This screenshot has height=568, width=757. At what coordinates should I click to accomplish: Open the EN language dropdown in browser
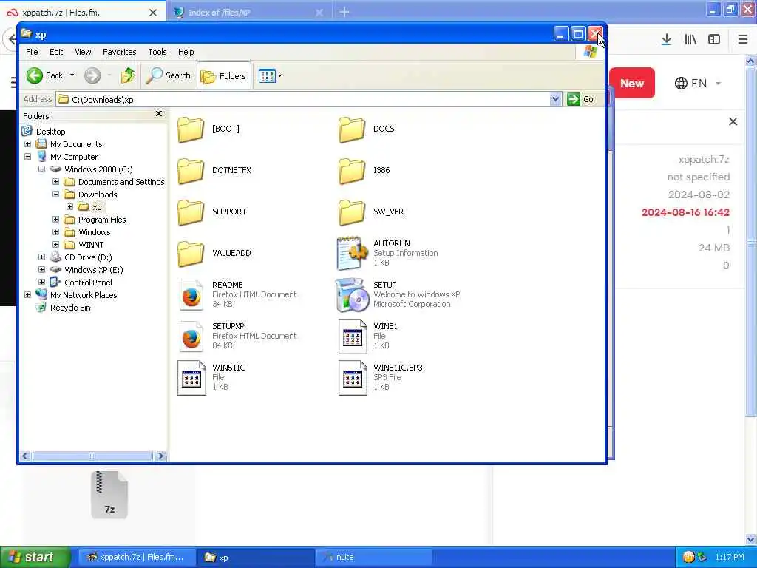coord(697,84)
